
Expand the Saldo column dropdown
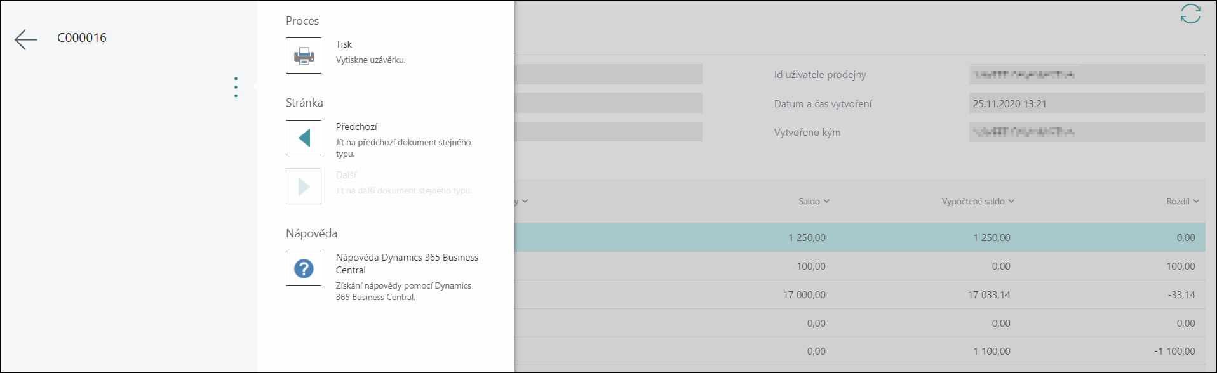click(x=814, y=201)
